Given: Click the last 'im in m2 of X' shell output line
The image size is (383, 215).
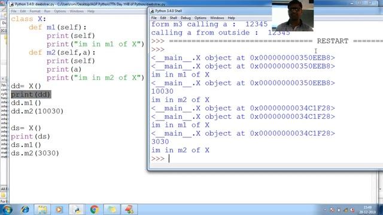Looking at the screenshot, I should tap(180, 150).
